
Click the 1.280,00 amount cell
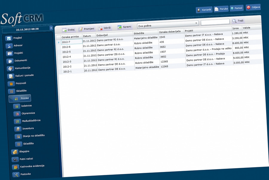point(237,33)
